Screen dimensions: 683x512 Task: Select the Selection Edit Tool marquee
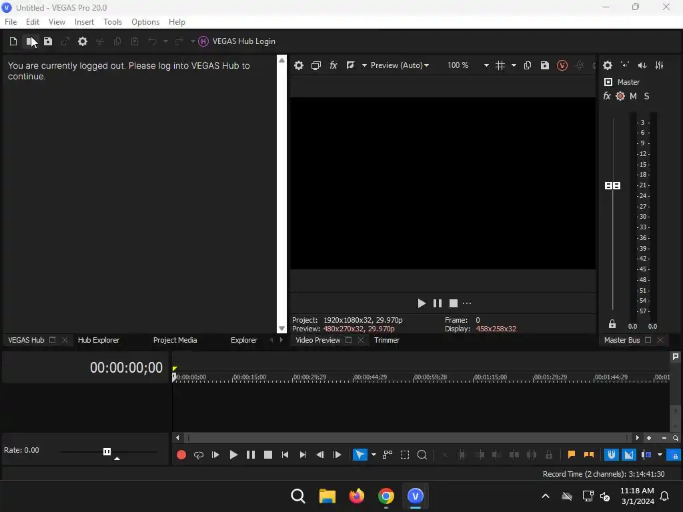click(405, 455)
